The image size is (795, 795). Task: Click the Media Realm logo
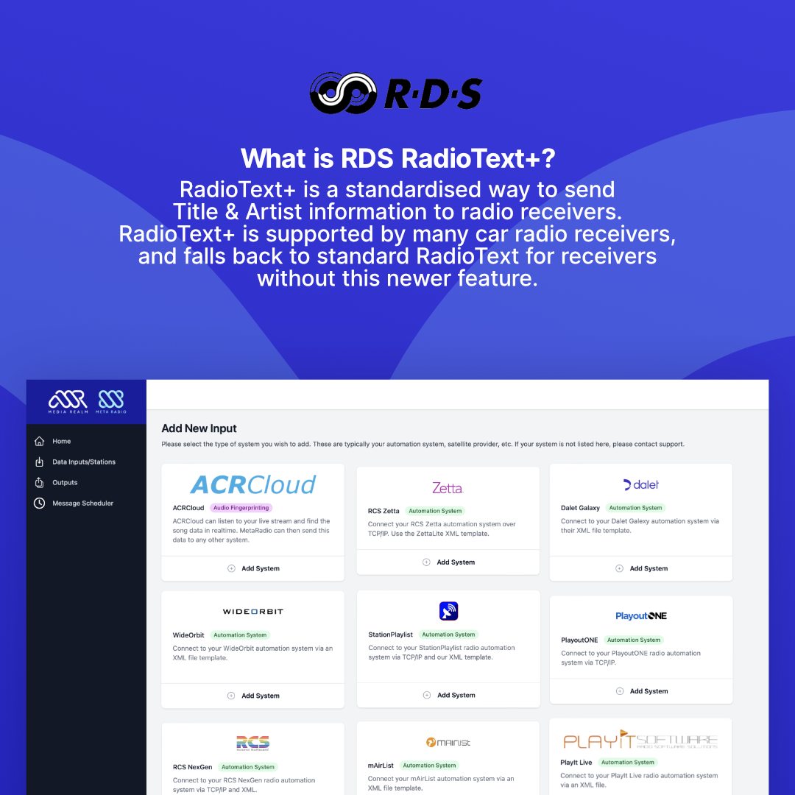(68, 402)
